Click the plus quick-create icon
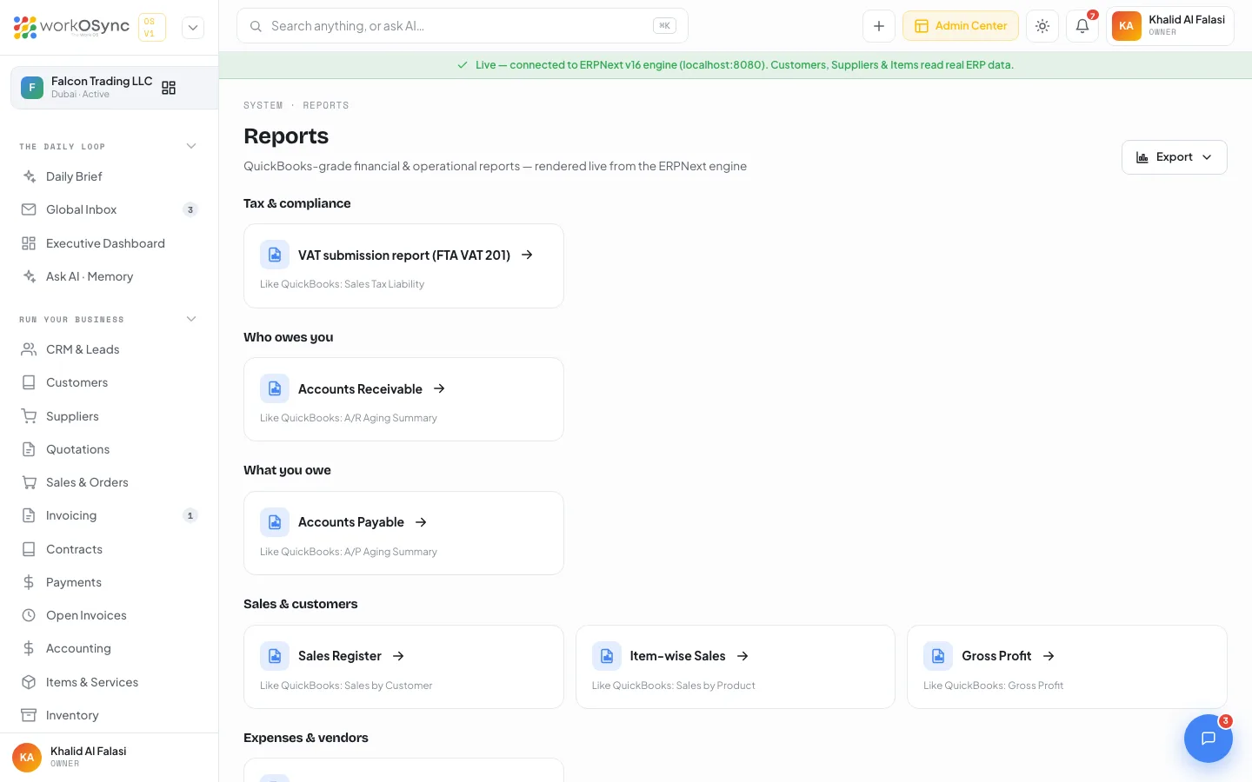 (x=879, y=26)
